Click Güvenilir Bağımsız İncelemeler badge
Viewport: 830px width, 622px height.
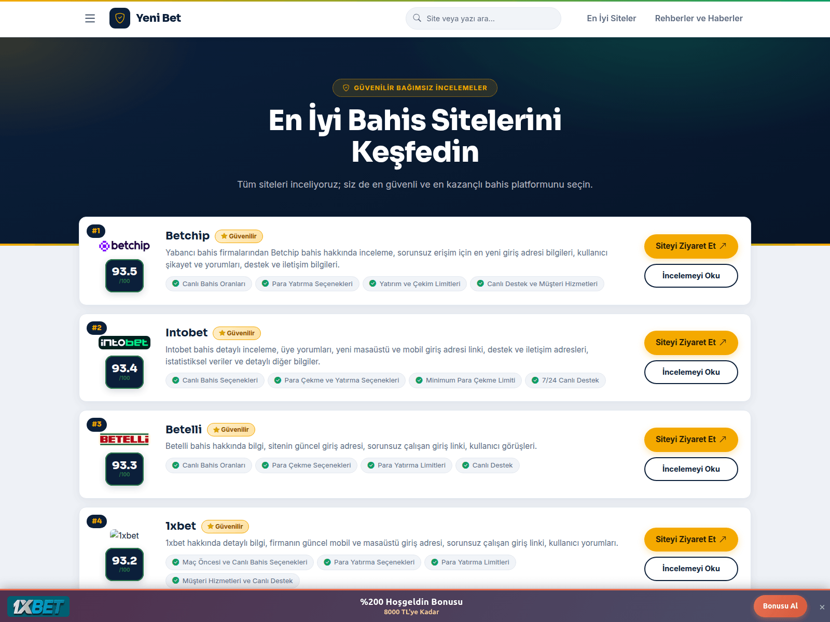(415, 88)
